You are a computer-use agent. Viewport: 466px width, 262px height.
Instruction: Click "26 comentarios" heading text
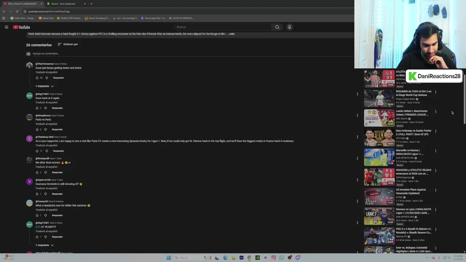pos(39,45)
